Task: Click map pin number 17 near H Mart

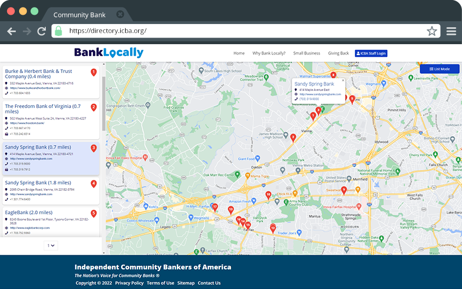Action: click(x=215, y=207)
